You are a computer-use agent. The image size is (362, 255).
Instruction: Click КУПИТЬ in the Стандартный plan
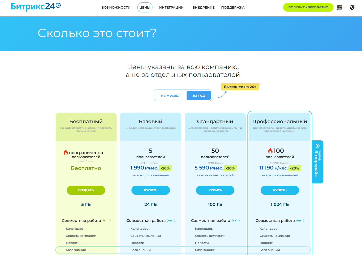(x=215, y=190)
